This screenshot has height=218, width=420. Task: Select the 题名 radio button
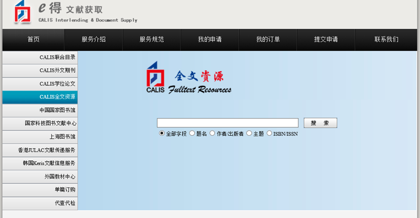click(192, 133)
